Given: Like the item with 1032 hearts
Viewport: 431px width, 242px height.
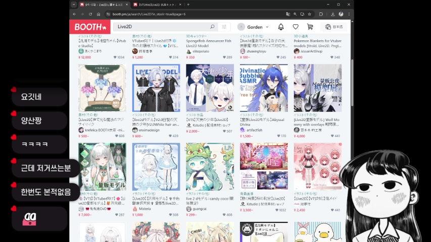Looking at the screenshot, I should pos(277,210).
